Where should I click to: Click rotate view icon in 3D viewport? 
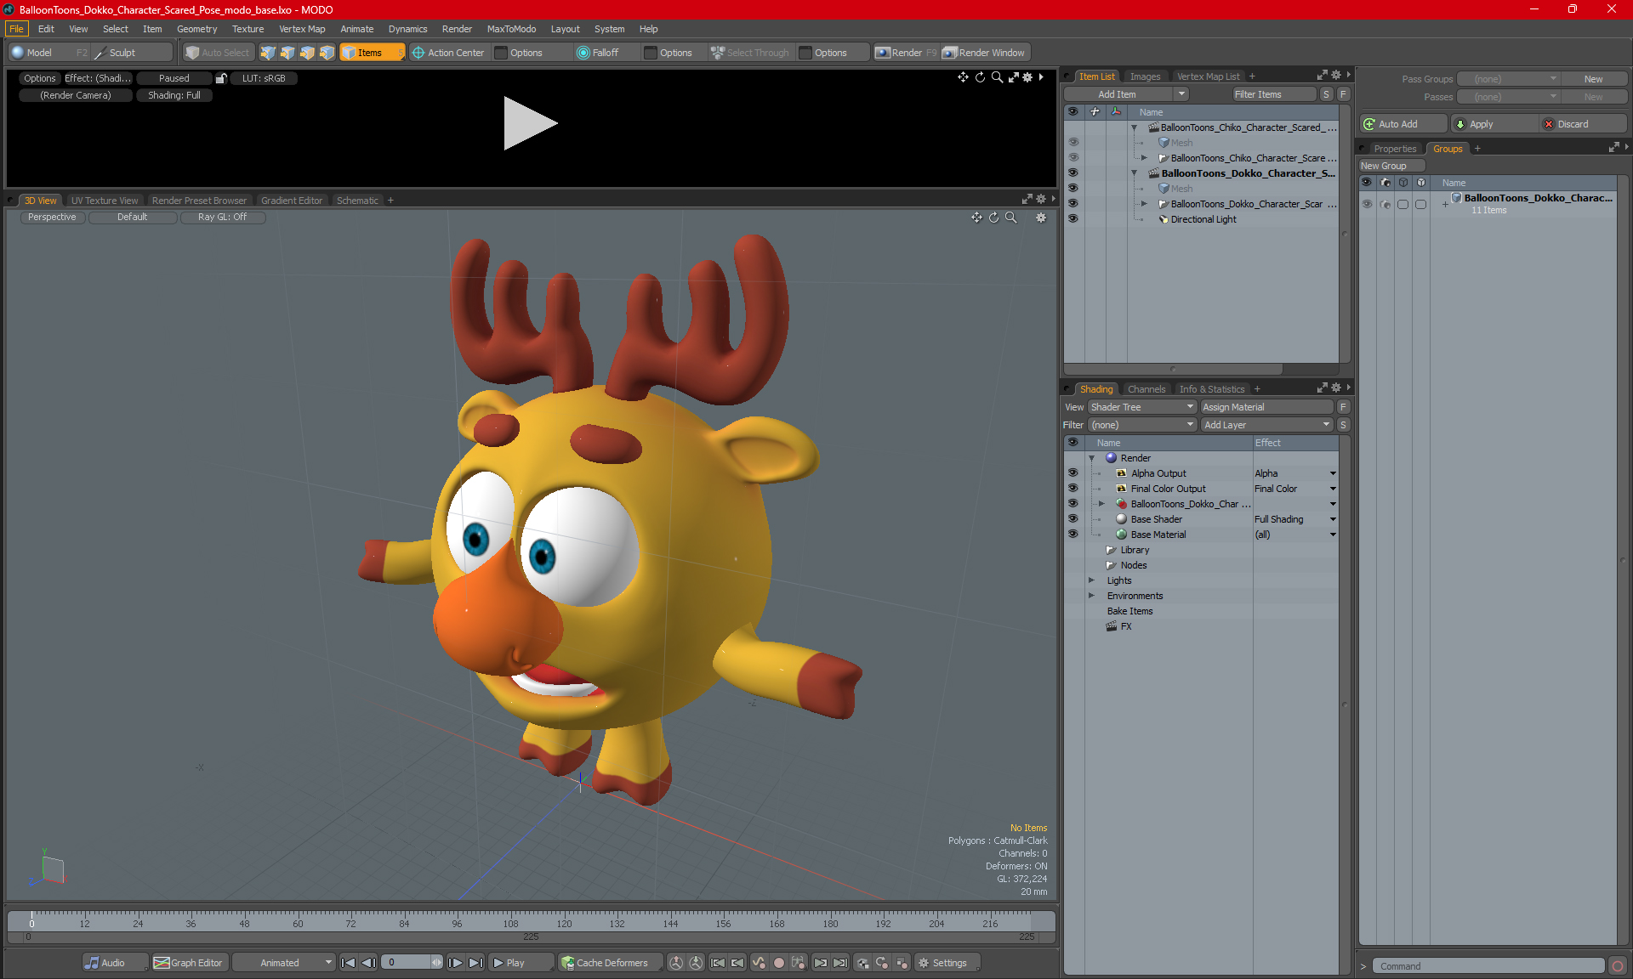(x=994, y=218)
